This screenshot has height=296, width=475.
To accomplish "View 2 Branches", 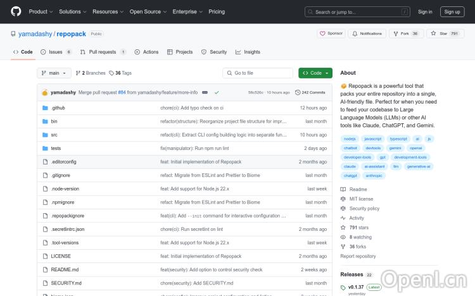I will coord(92,73).
